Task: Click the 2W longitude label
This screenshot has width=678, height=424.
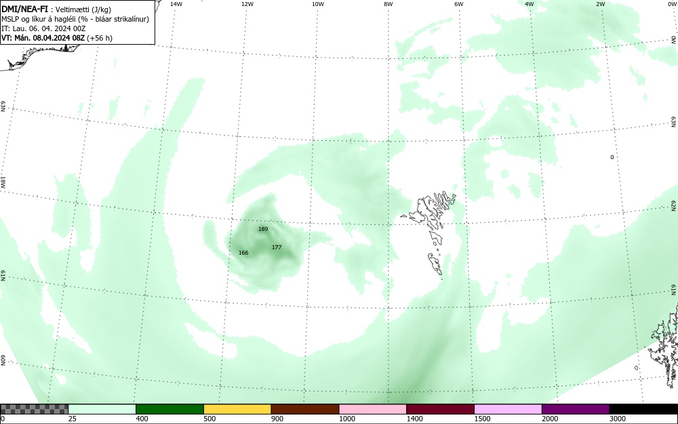Action: 600,4
